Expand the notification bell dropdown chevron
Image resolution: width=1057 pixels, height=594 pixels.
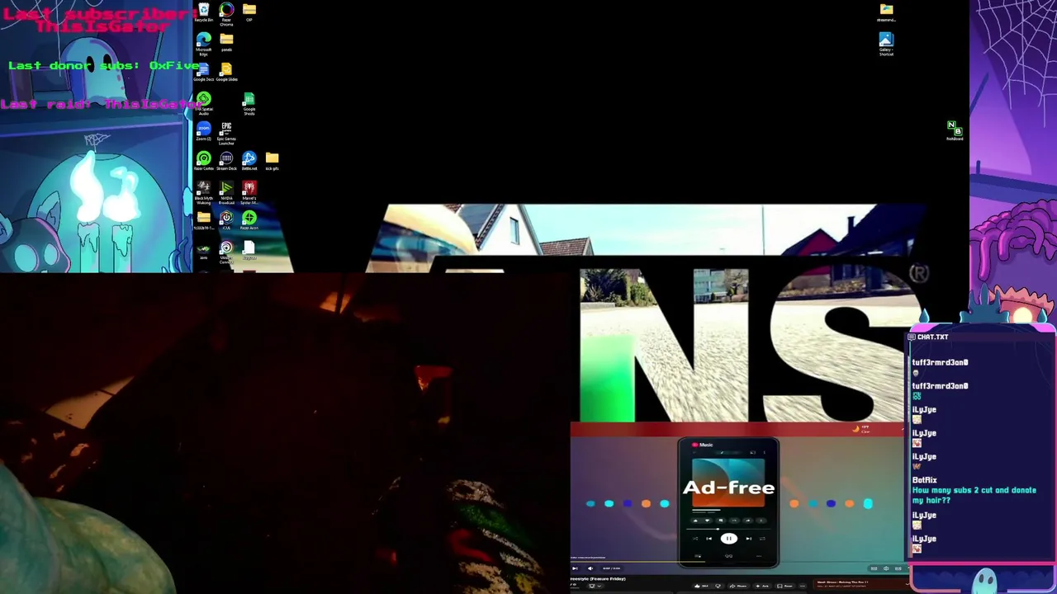tap(599, 586)
